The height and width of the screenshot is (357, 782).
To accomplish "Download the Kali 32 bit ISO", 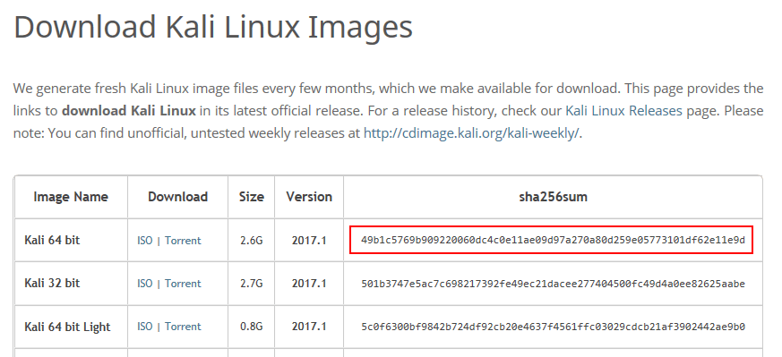I will [144, 284].
